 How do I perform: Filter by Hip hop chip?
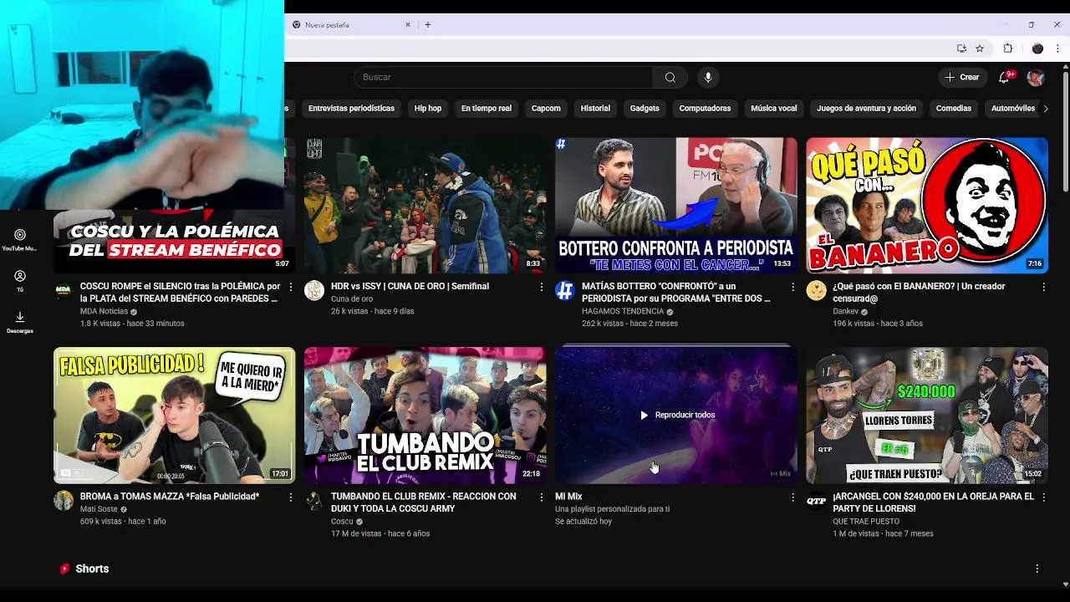coord(428,109)
